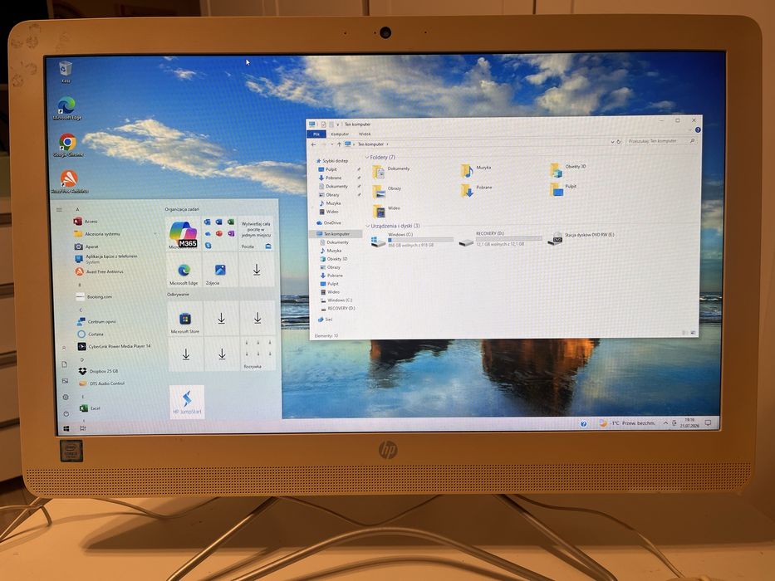Open the address bar history dropdown in Explorer
This screenshot has width=775, height=581.
612,142
